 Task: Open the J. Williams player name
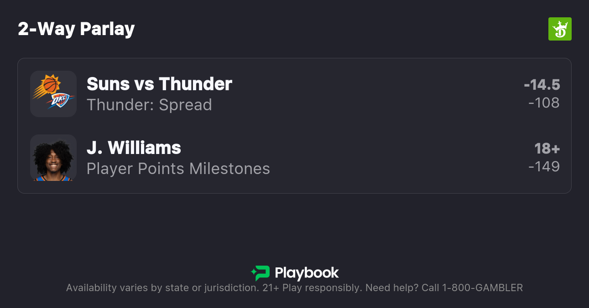click(134, 148)
